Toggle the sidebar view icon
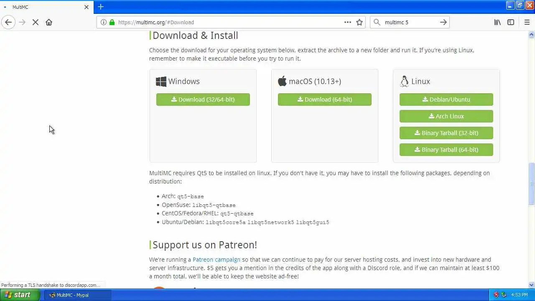 tap(511, 22)
